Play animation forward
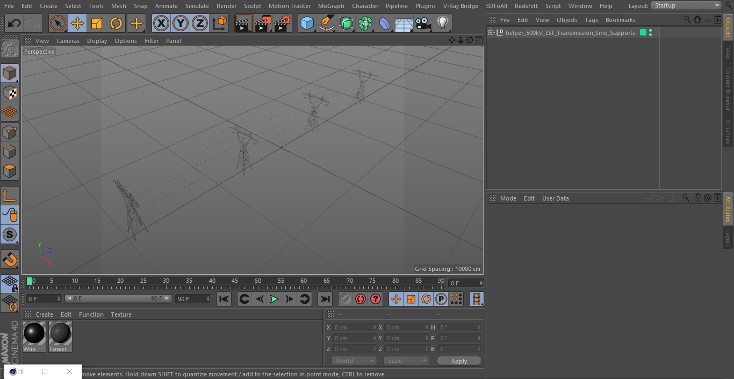The height and width of the screenshot is (379, 734). pyautogui.click(x=274, y=299)
